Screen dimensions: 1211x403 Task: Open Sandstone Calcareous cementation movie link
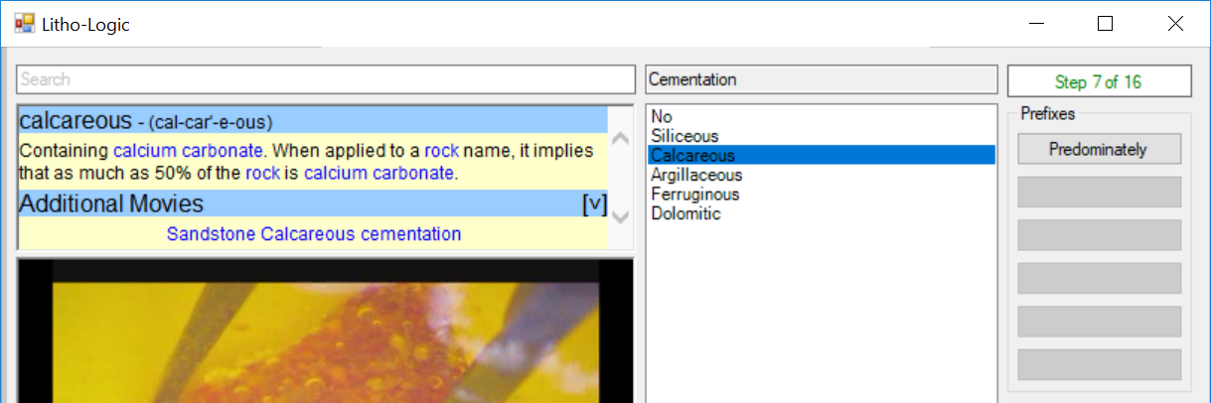click(x=314, y=234)
